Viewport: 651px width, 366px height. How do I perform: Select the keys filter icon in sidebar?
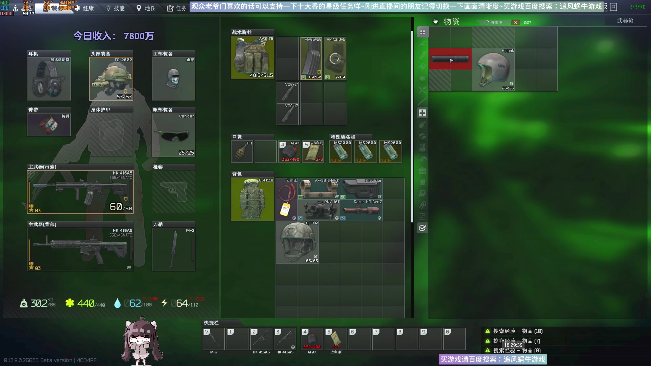[x=422, y=205]
